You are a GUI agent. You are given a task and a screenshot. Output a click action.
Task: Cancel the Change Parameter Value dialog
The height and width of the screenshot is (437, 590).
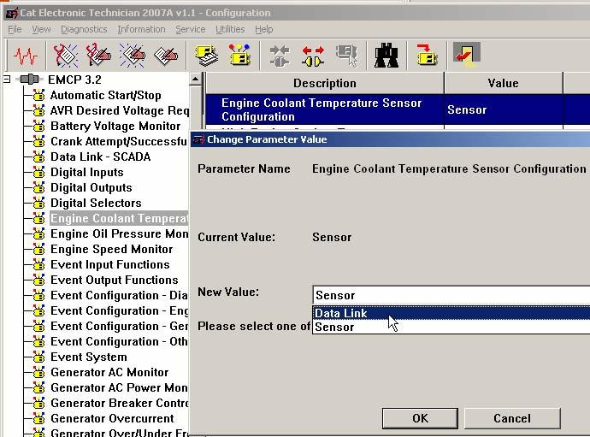click(512, 418)
